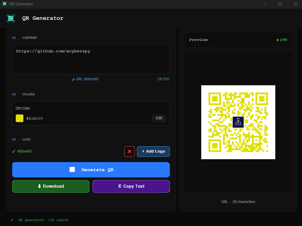
Task: Click the QR Generator heading text
Action: tap(43, 18)
